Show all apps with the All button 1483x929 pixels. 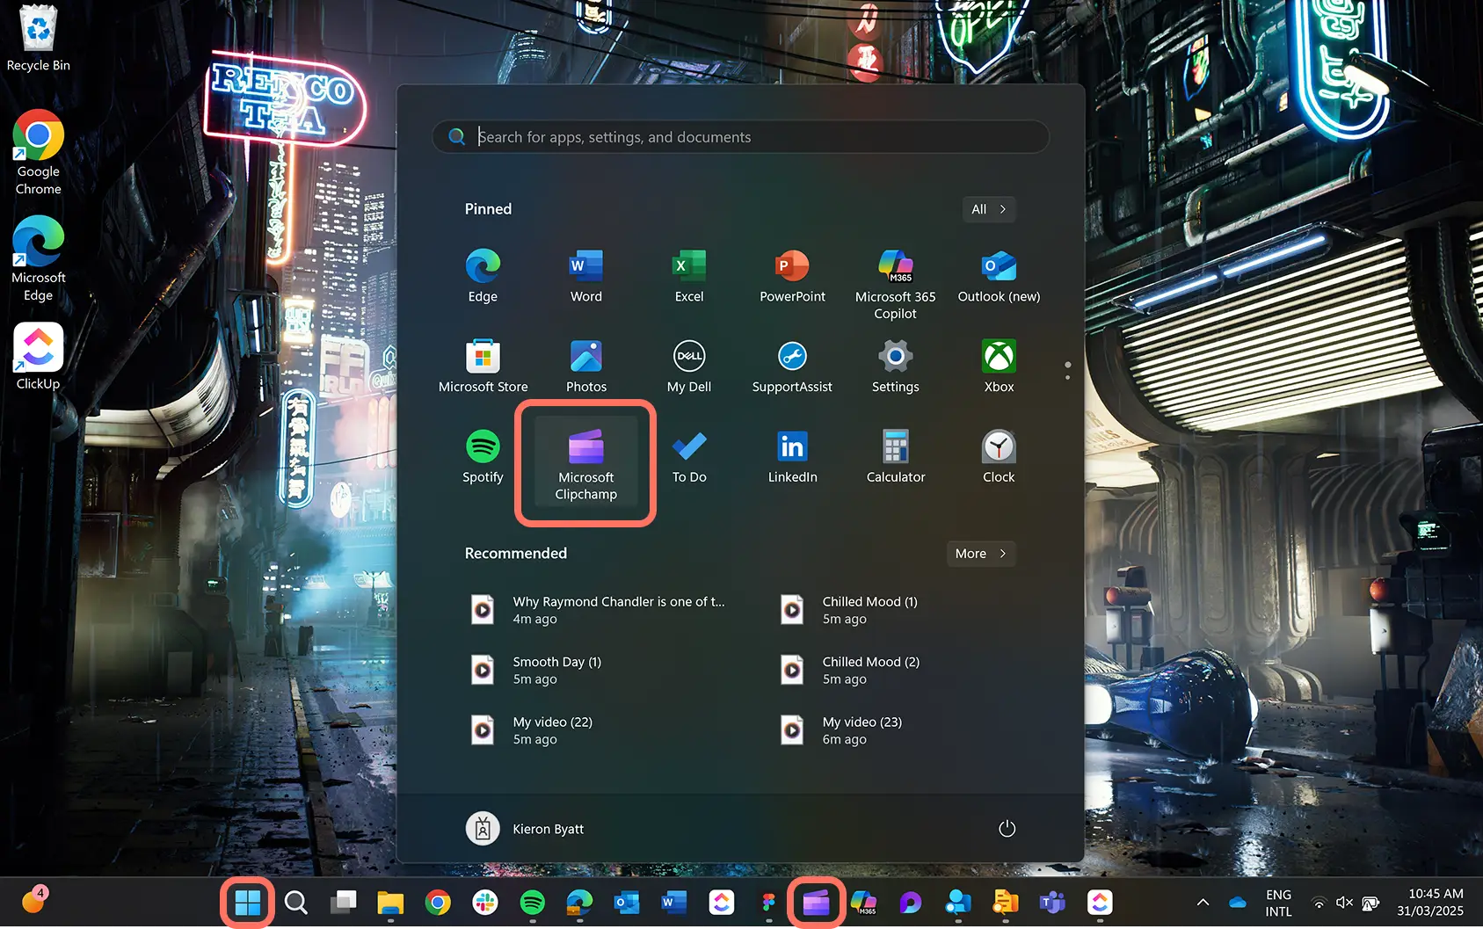pyautogui.click(x=989, y=209)
